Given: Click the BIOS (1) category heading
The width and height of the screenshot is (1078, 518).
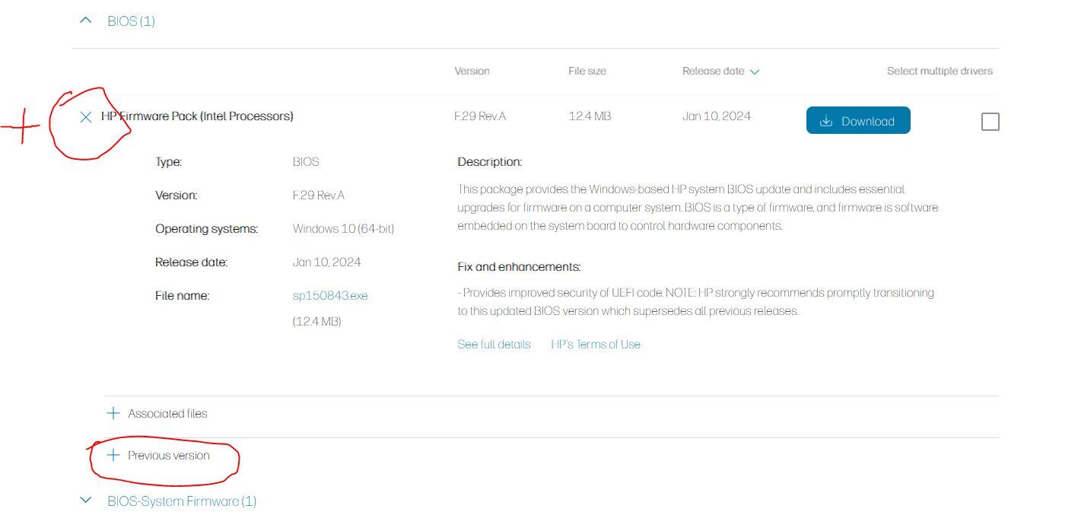Looking at the screenshot, I should pos(131,21).
